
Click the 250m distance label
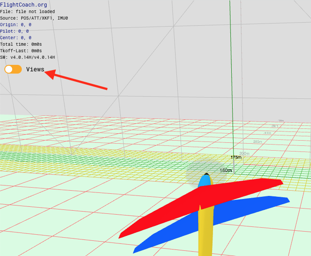coord(257,141)
